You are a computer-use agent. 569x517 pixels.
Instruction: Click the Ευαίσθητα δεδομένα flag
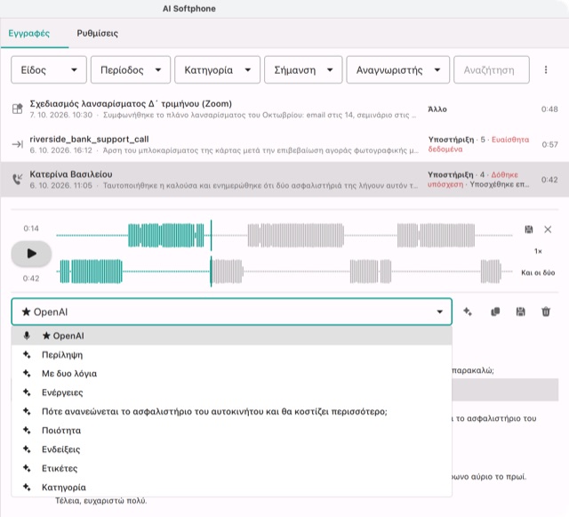(478, 144)
